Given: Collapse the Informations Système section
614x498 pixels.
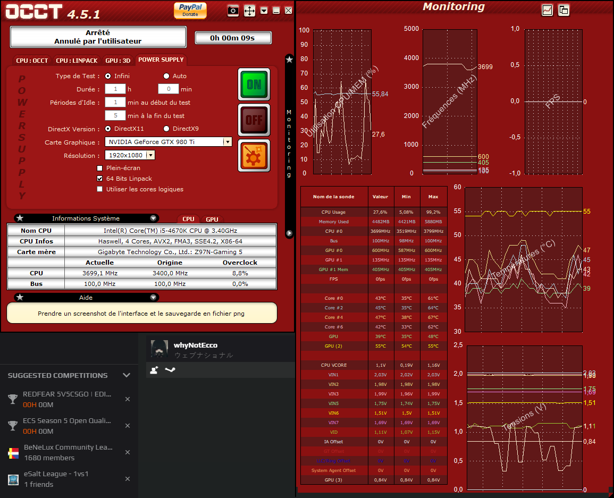Looking at the screenshot, I should pos(153,218).
